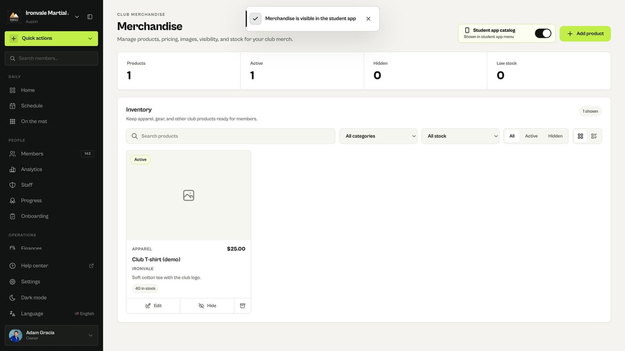
Task: Click Search members field
Action: pos(51,58)
